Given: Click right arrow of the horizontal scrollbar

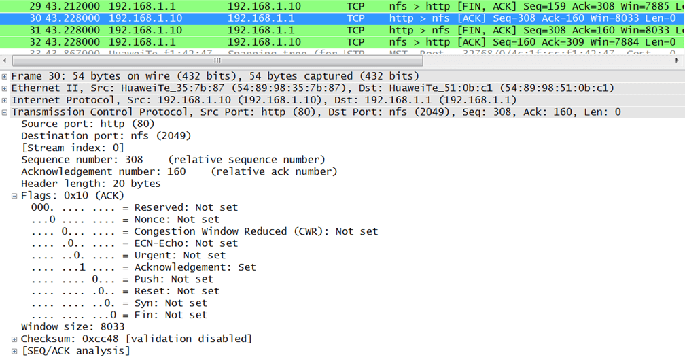Looking at the screenshot, I should (678, 61).
